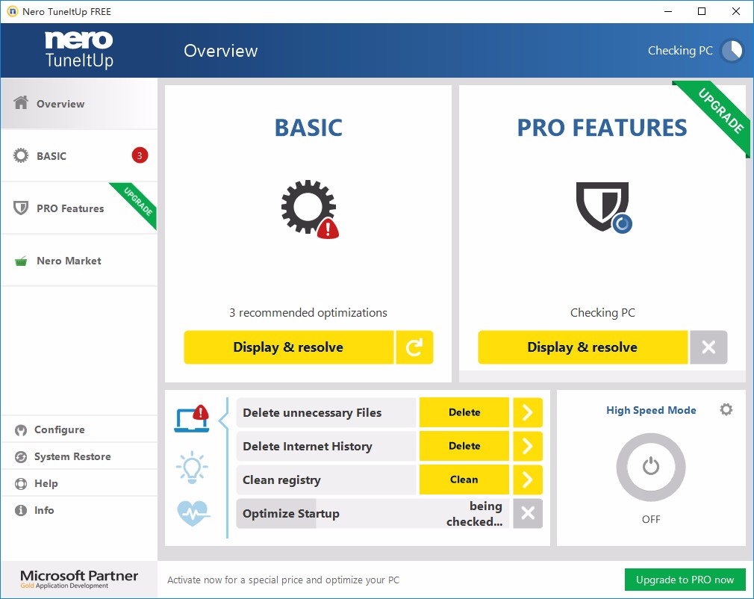This screenshot has height=599, width=754.
Task: Click the Clean registry button
Action: [x=464, y=479]
